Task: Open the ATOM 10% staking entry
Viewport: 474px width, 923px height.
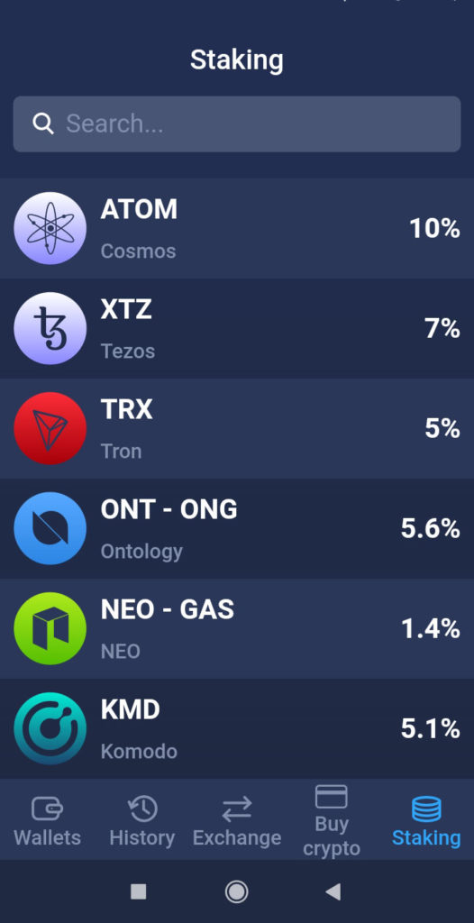Action: tap(237, 228)
